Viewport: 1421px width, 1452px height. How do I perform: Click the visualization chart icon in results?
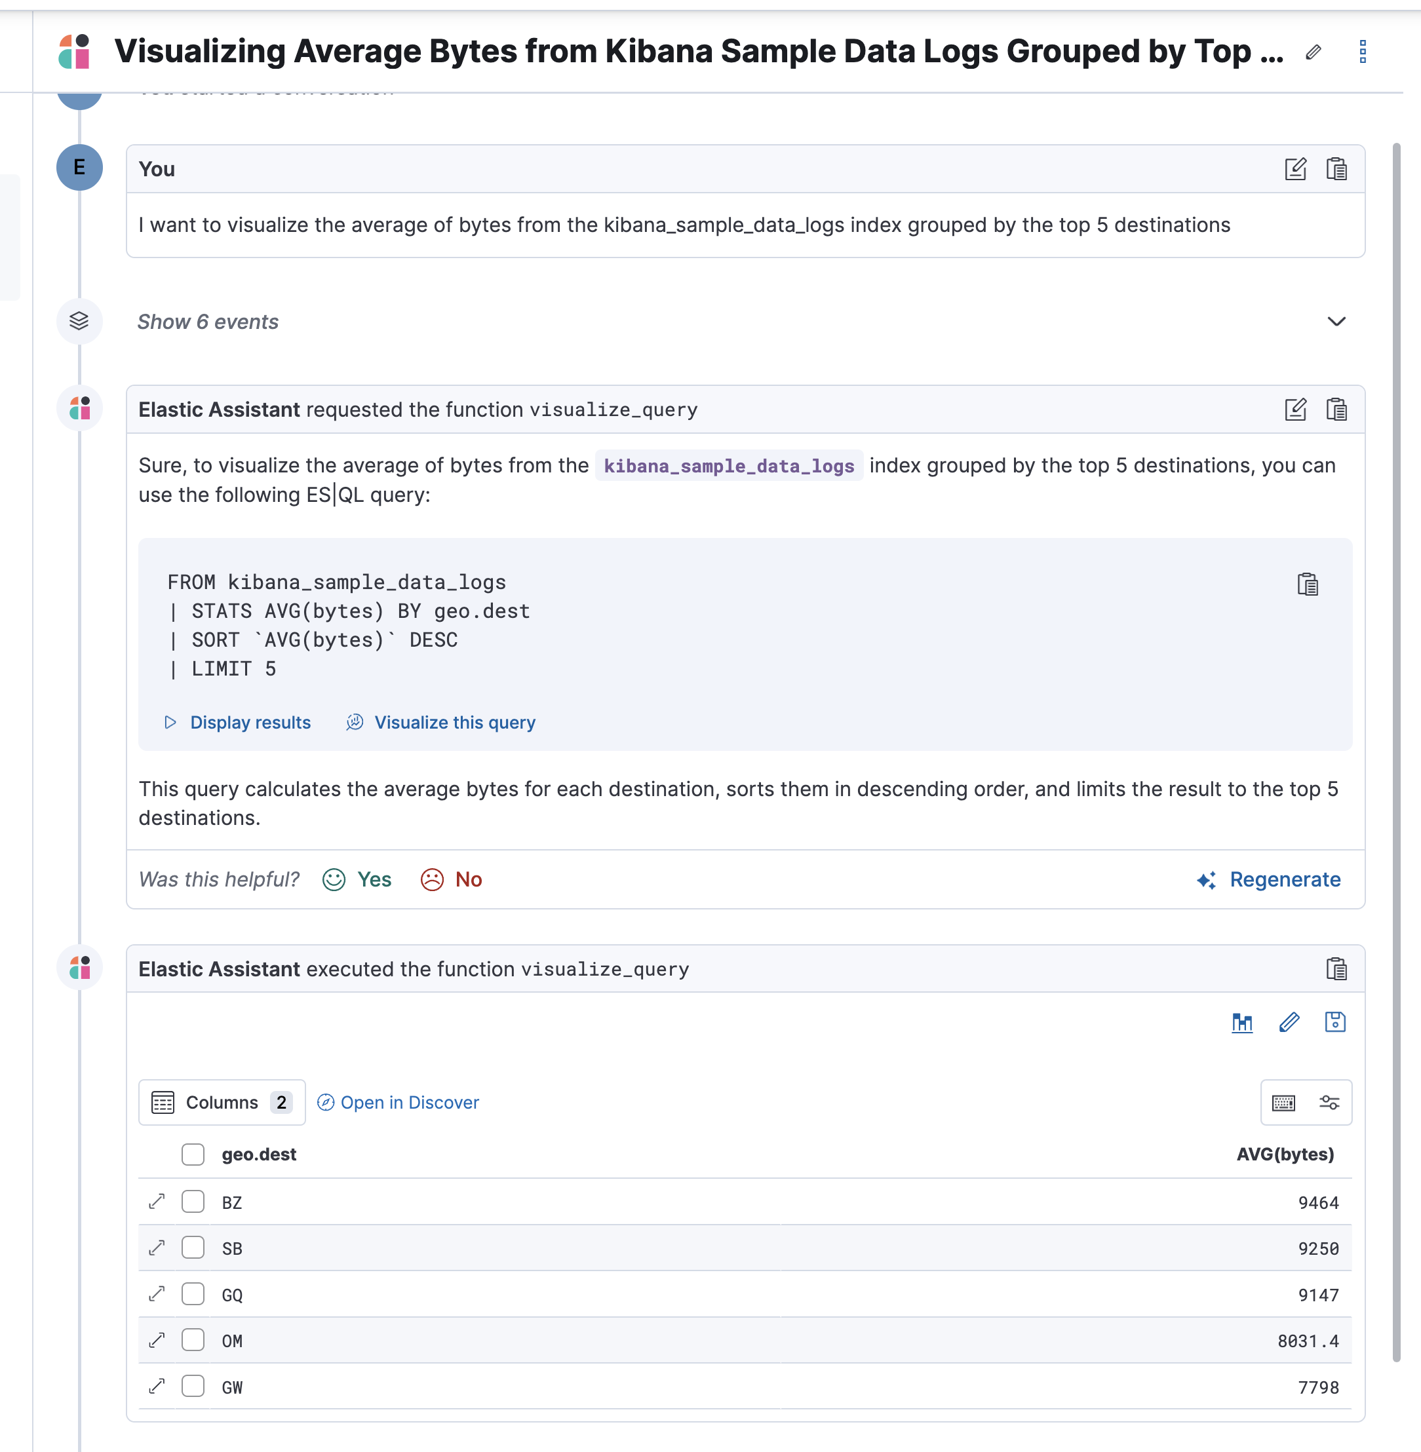click(1242, 1022)
